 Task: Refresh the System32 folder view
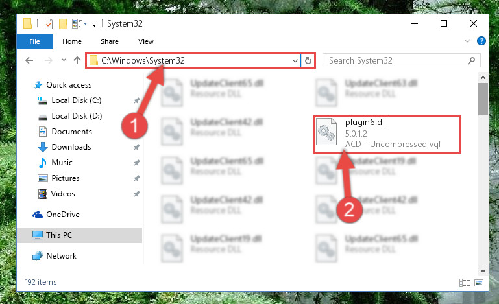click(308, 60)
